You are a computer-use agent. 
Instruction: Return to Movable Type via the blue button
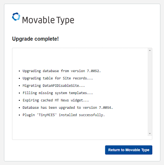click(129, 150)
